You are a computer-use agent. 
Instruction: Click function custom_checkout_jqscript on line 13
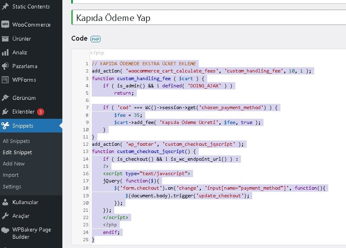(138, 151)
